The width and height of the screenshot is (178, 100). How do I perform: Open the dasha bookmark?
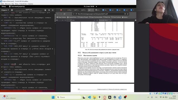tap(125, 17)
